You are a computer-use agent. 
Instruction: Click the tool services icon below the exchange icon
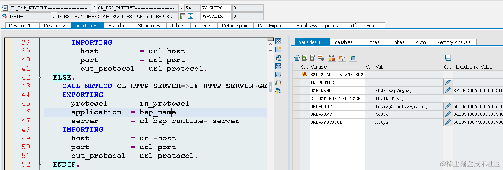tap(278, 91)
